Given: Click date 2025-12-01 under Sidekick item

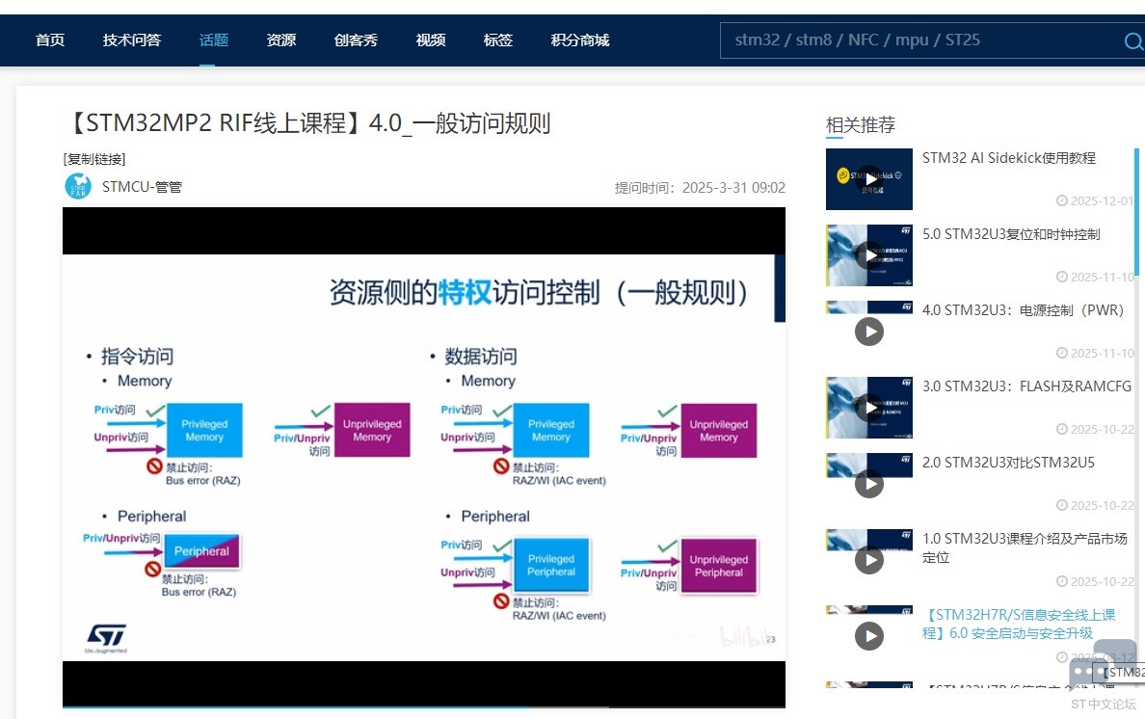Looking at the screenshot, I should coord(1095,200).
